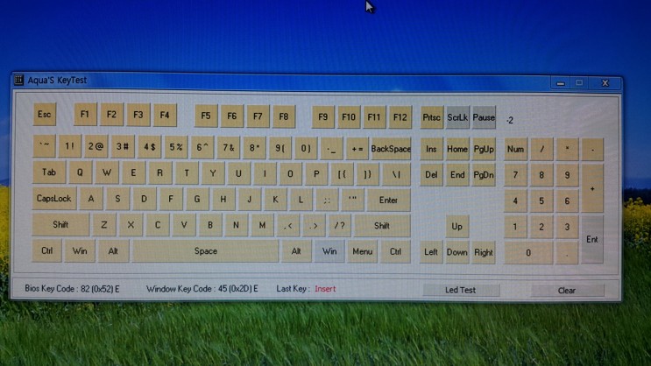Click the W key tile
The height and width of the screenshot is (366, 651).
click(107, 172)
